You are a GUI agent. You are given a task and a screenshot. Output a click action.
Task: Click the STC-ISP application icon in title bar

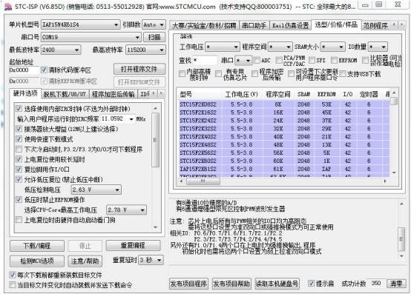pyautogui.click(x=8, y=7)
